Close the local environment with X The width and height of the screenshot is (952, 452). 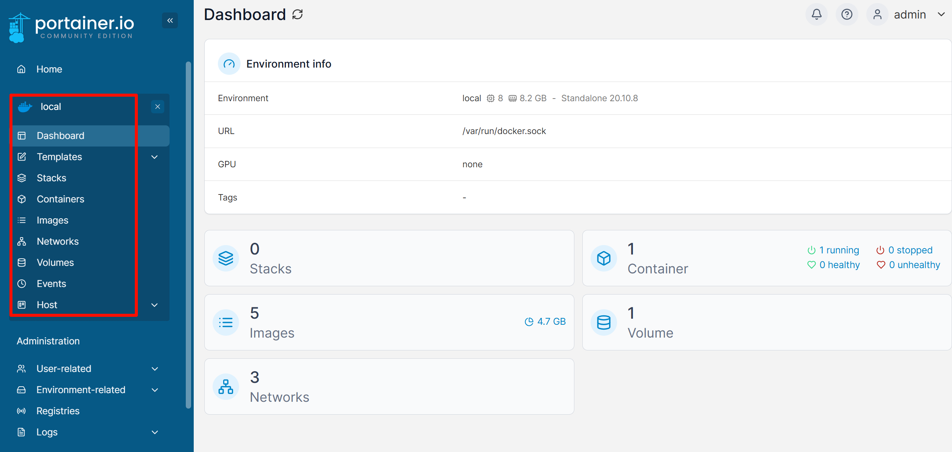[157, 107]
